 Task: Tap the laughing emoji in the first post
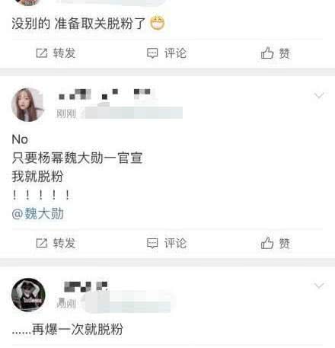tap(158, 24)
